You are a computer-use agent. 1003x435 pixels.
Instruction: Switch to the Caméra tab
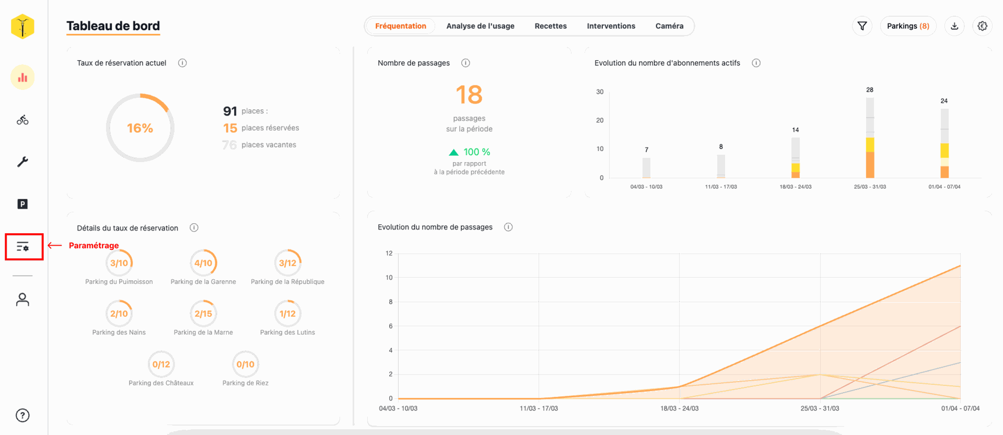(x=669, y=26)
